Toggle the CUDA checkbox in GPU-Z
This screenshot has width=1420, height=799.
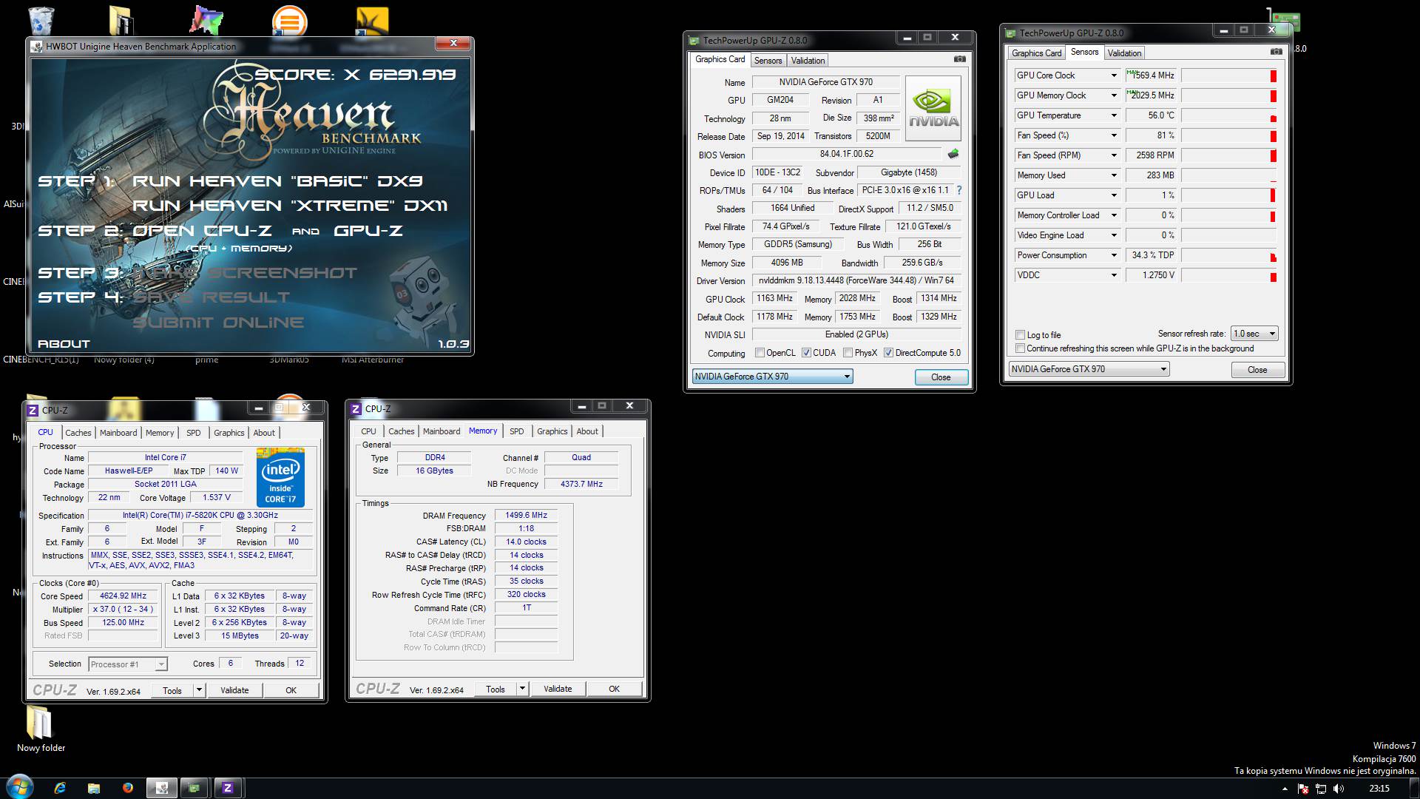[807, 353]
